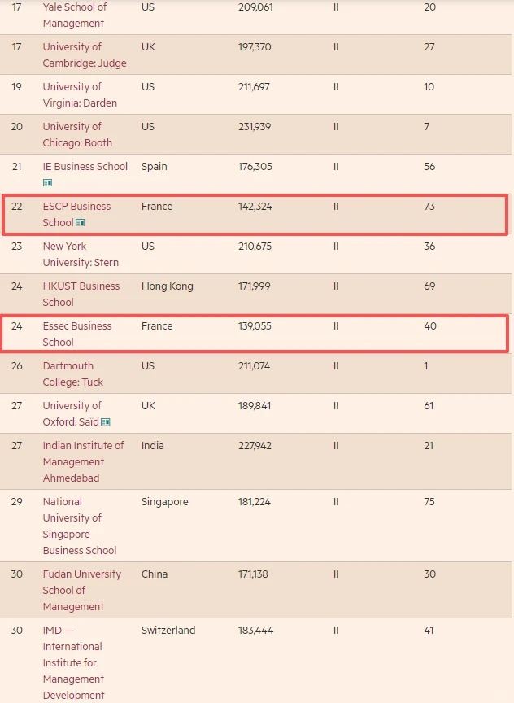Click the icon next to Oxford: Said
The width and height of the screenshot is (514, 703).
106,422
